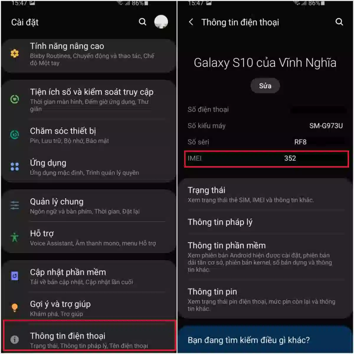Screen dimensions: 354x354
Task: Open Thông tin pháp lý
Action: tap(265, 222)
